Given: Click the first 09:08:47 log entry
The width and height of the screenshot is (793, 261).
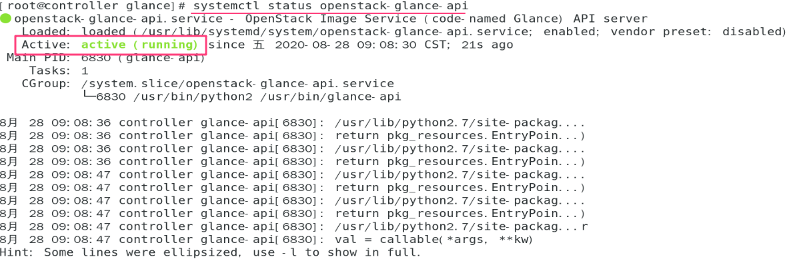Looking at the screenshot, I should (292, 175).
